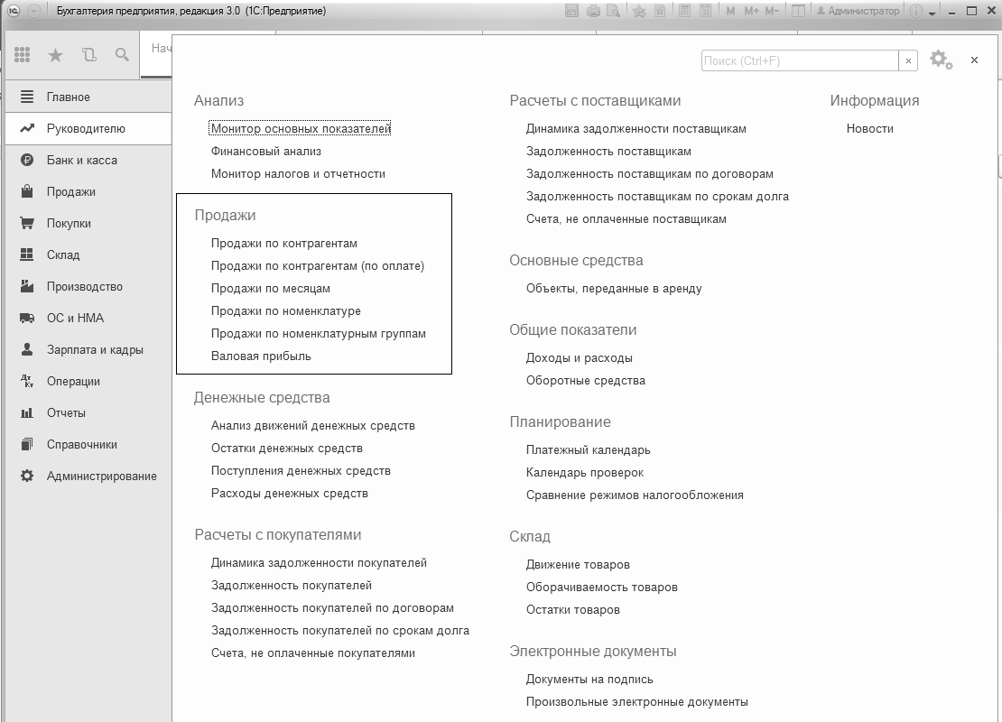Open Продажи по номенклатуре report

(285, 311)
